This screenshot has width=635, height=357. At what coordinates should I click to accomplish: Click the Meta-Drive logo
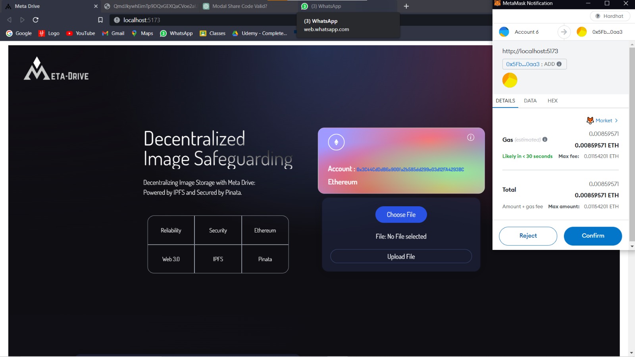click(56, 68)
